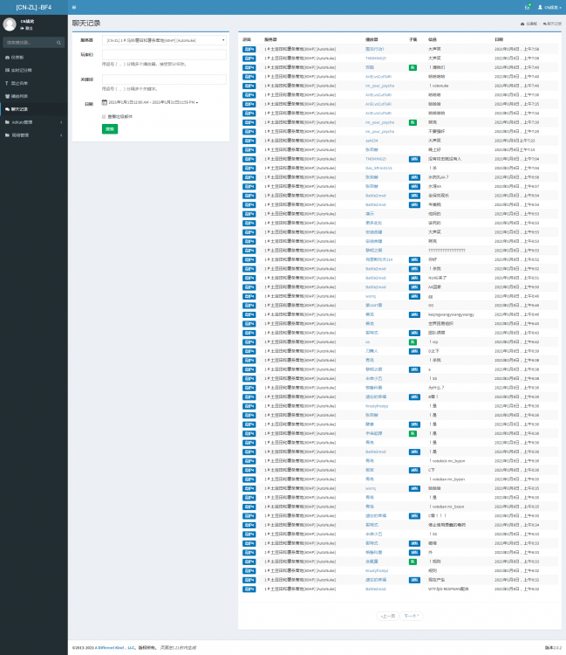Viewport: 566px width, 655px height.
Task: Open the server selection dropdown
Action: tap(164, 40)
